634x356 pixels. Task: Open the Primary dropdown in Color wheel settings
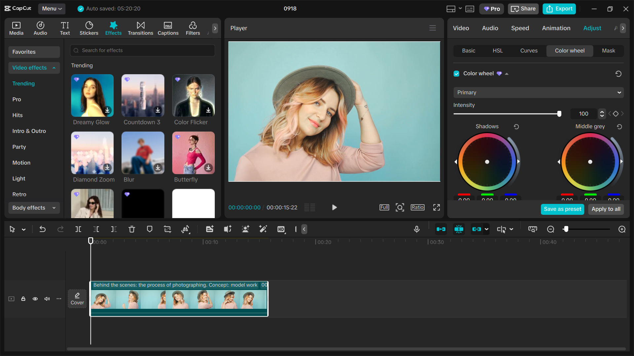538,92
